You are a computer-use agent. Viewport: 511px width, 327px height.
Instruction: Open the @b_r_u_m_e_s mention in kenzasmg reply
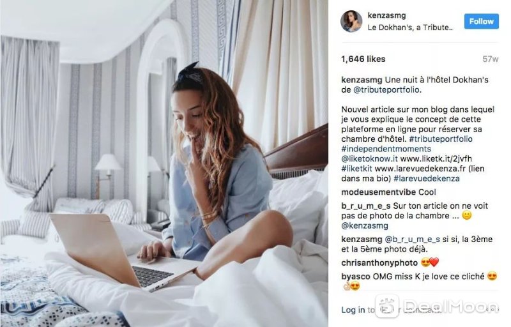[412, 239]
